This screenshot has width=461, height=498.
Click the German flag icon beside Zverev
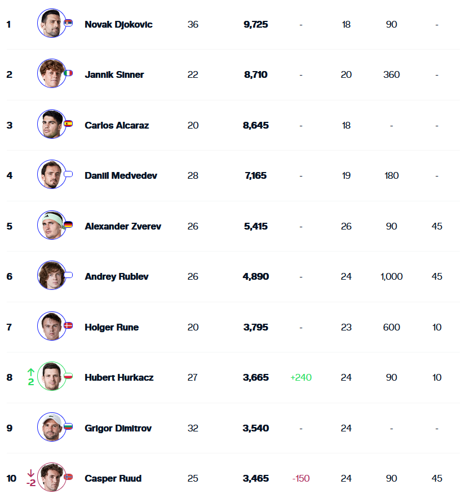pyautogui.click(x=69, y=224)
